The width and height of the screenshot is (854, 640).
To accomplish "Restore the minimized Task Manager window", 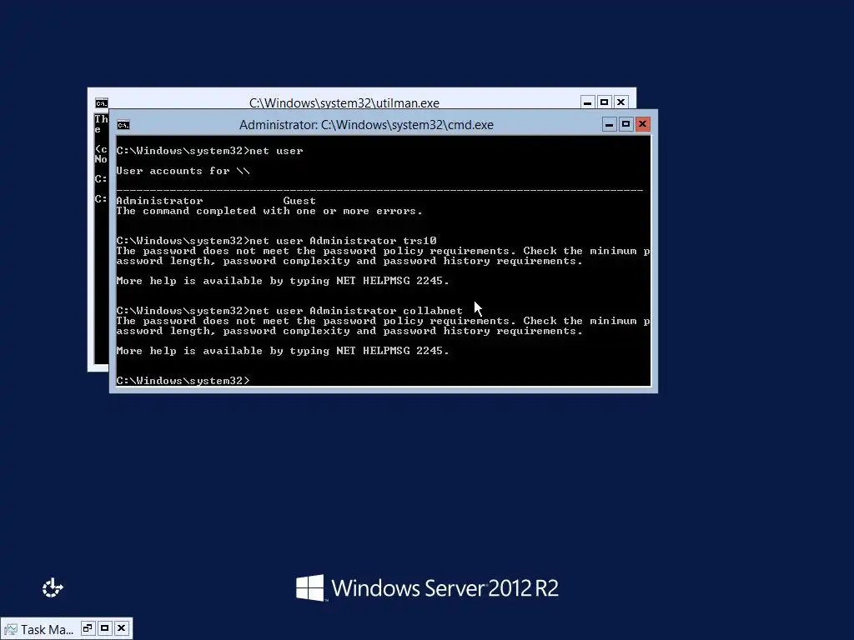I will (x=88, y=628).
